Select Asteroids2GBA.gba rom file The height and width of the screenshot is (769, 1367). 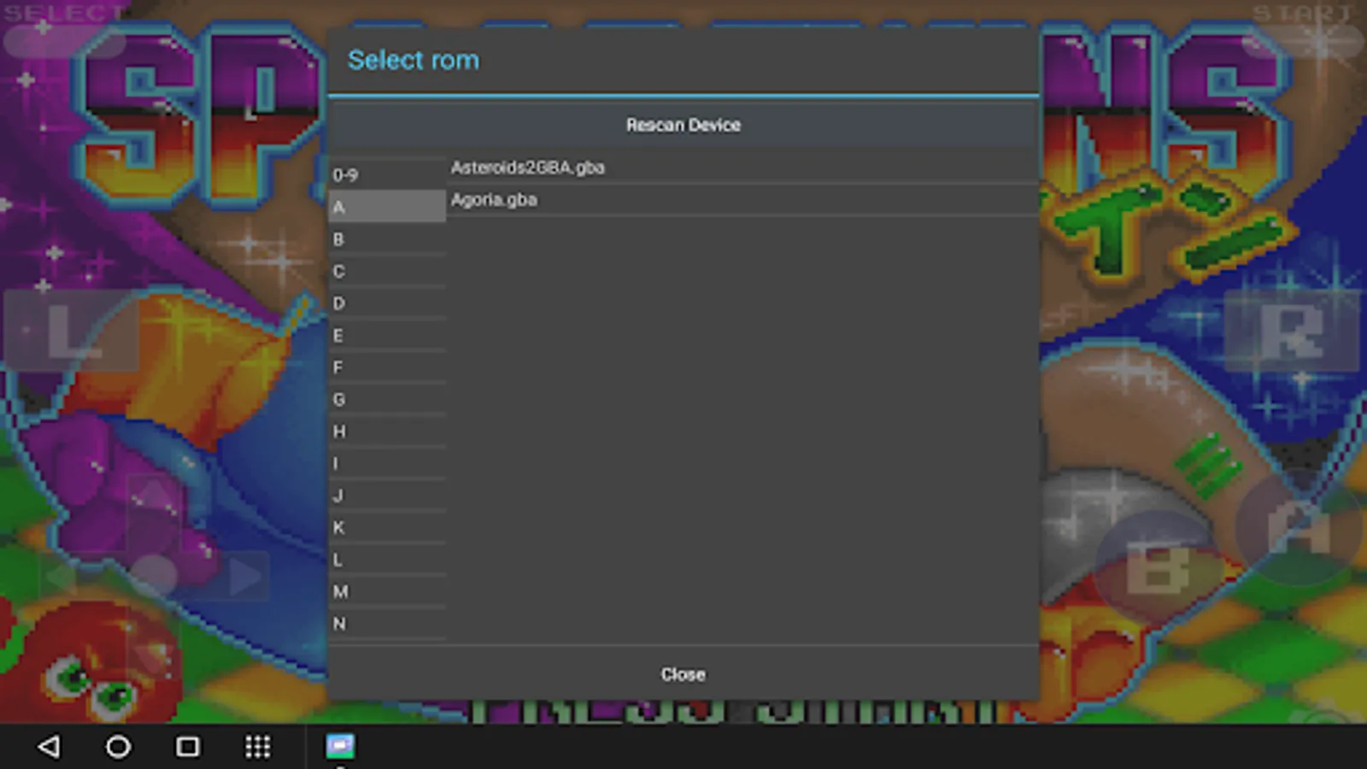(x=742, y=167)
